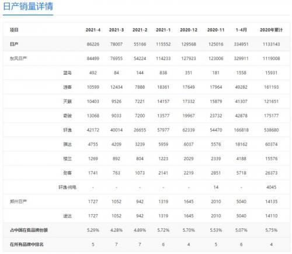Select the 项目 column header
This screenshot has height=254, width=292.
pos(14,30)
